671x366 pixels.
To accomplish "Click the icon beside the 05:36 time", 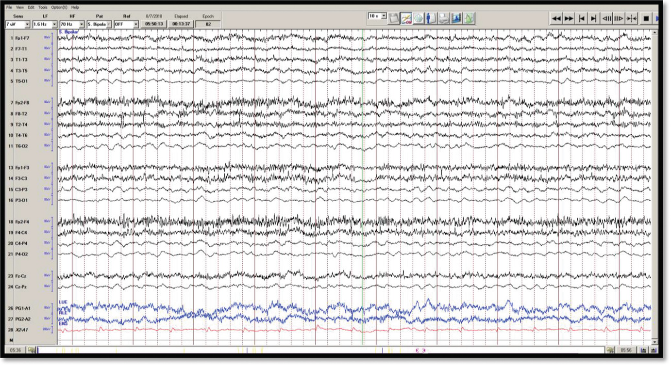I will (x=32, y=350).
